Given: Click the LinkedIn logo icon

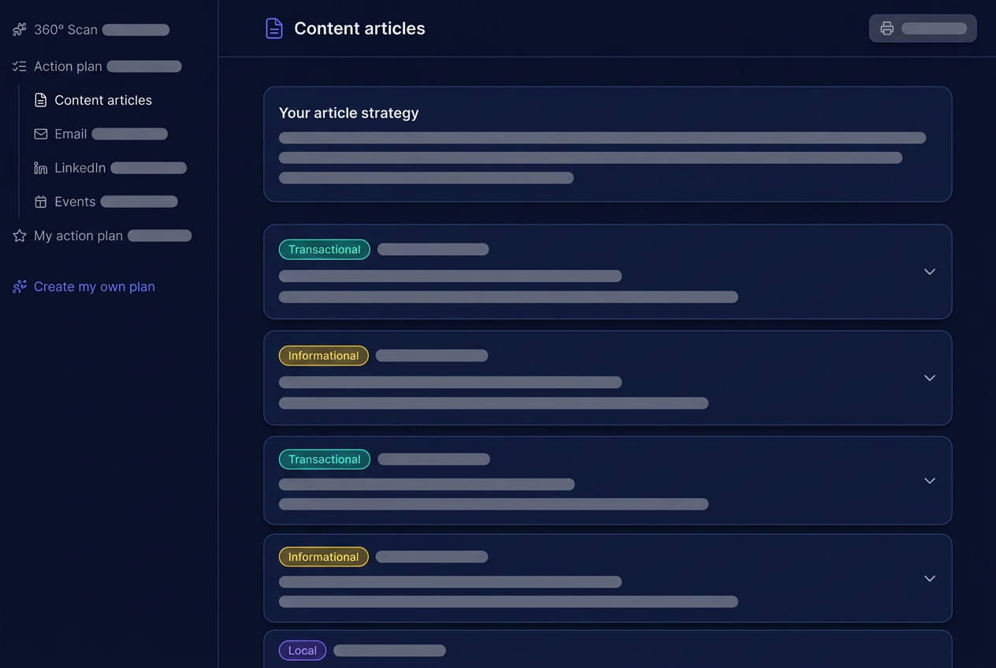Looking at the screenshot, I should pos(40,168).
